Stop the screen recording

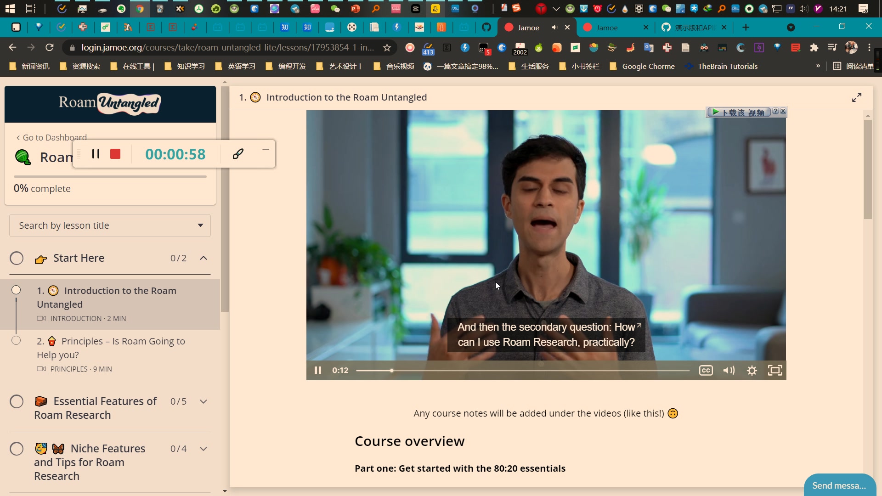pyautogui.click(x=115, y=154)
